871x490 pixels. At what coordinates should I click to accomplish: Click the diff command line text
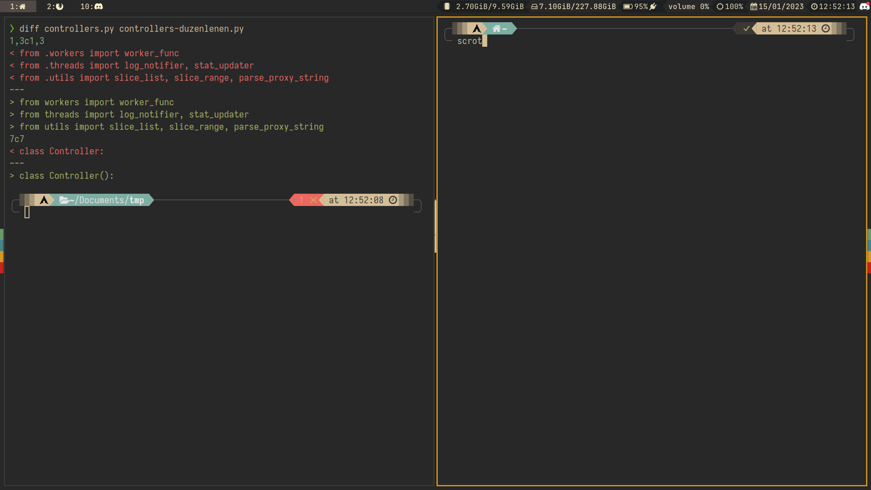pyautogui.click(x=132, y=29)
